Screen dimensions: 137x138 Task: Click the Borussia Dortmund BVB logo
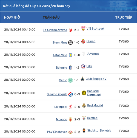(84, 93)
